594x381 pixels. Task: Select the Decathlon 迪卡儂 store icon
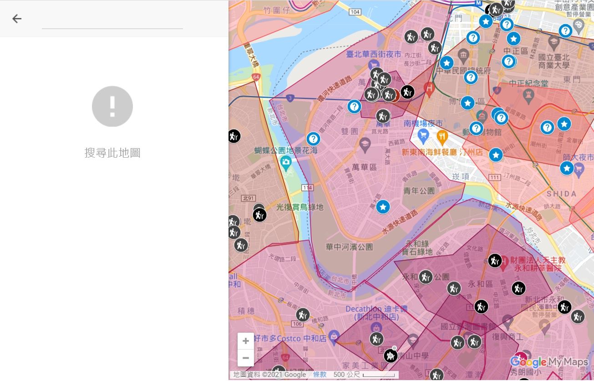pyautogui.click(x=376, y=327)
